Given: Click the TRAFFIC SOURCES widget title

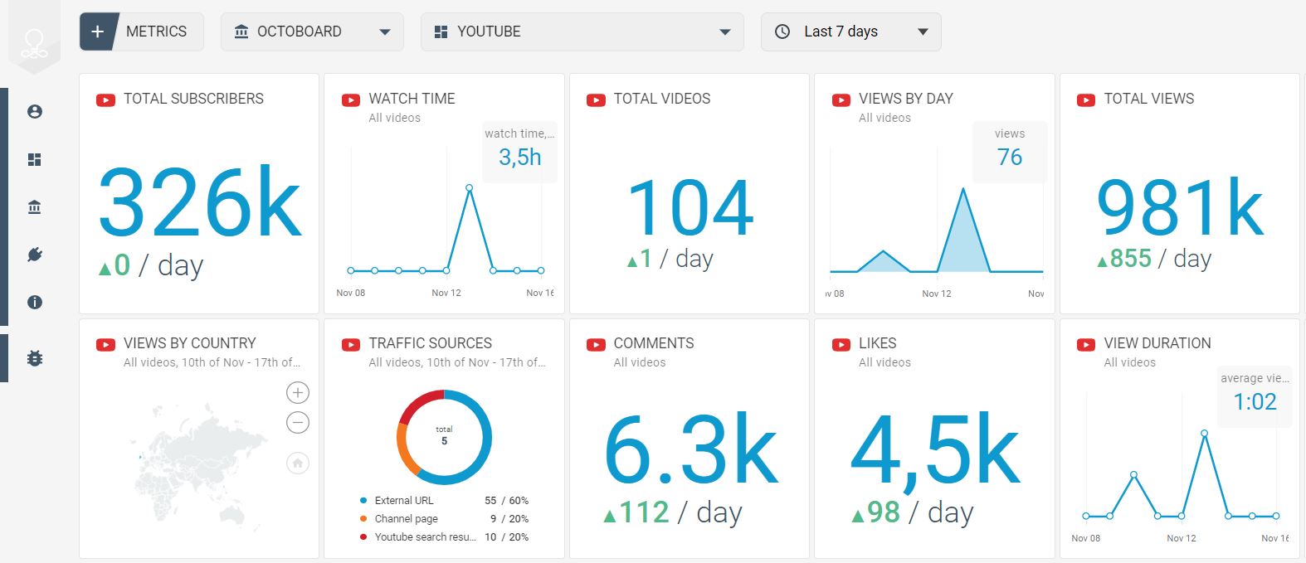Looking at the screenshot, I should [x=431, y=343].
